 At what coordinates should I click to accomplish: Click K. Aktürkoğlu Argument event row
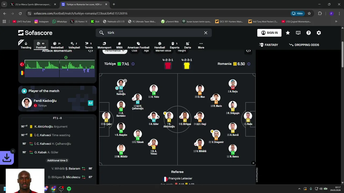click(x=57, y=127)
